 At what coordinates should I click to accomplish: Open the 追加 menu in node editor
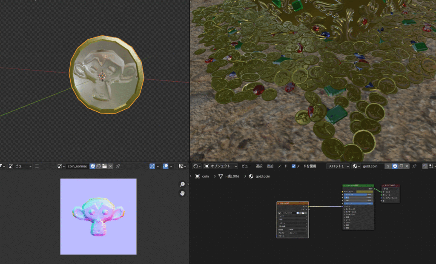tap(270, 166)
